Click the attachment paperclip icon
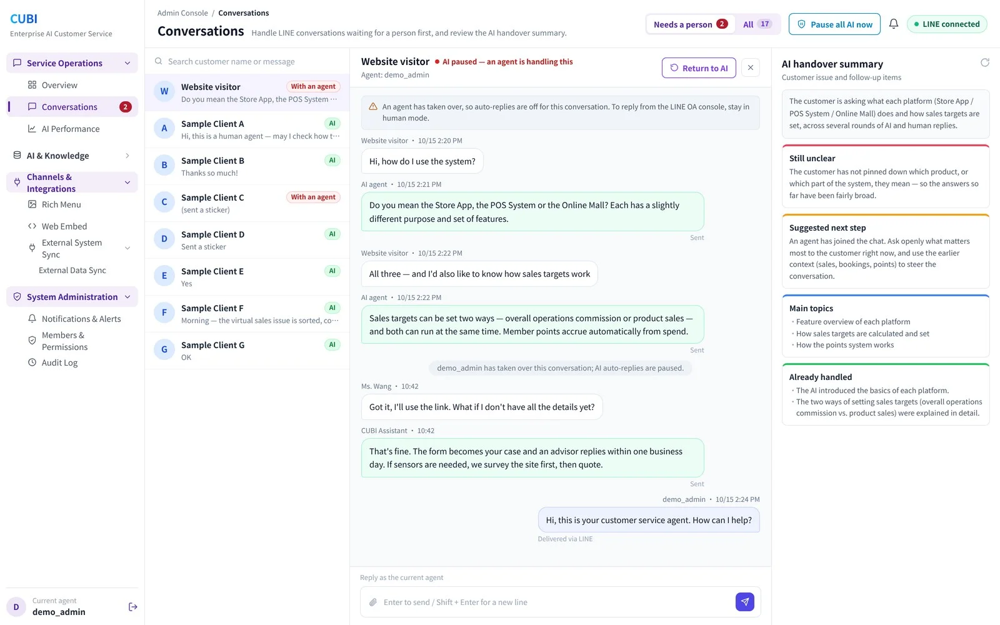 tap(373, 602)
